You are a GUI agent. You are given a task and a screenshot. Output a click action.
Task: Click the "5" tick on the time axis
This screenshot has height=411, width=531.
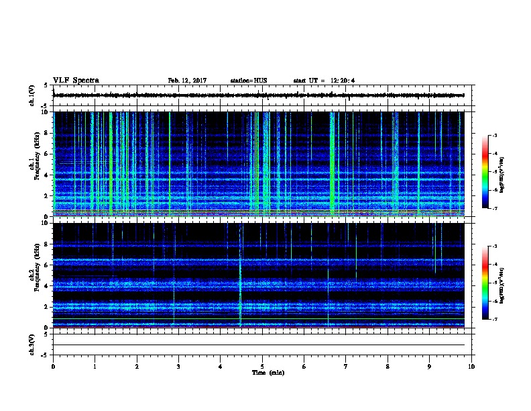(x=262, y=367)
